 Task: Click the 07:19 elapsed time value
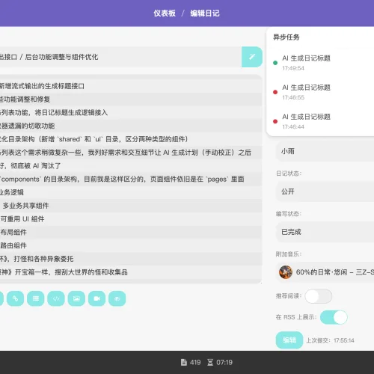coord(224,362)
